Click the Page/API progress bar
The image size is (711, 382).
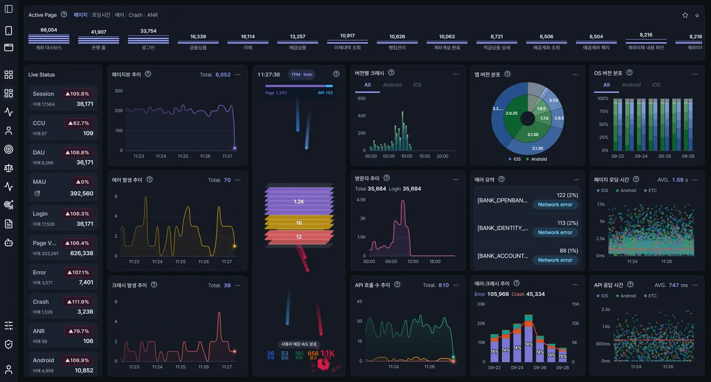299,86
